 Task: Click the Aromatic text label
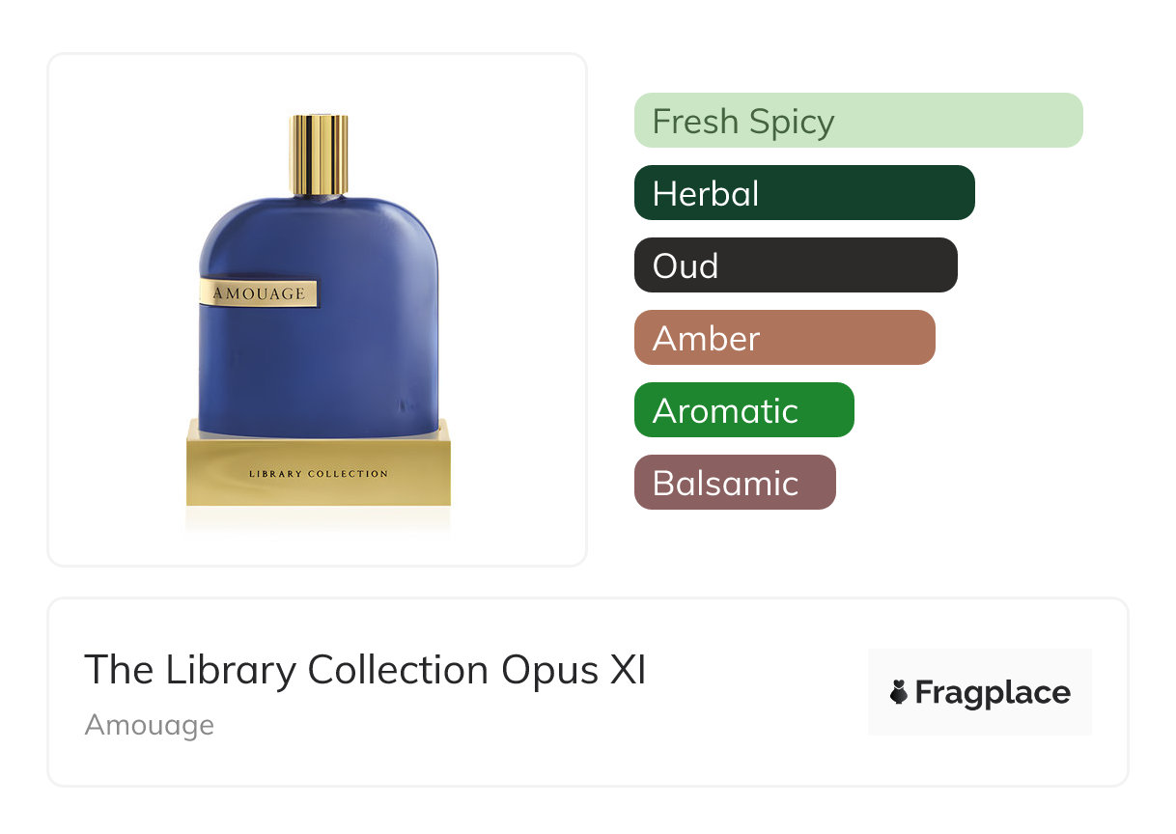coord(726,411)
